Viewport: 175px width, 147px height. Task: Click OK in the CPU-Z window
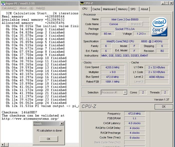click(x=164, y=107)
